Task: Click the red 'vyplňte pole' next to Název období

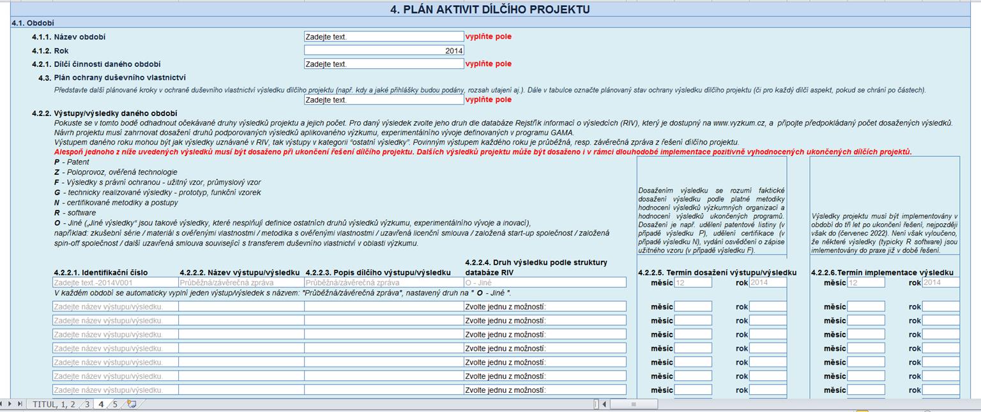Action: coord(489,37)
